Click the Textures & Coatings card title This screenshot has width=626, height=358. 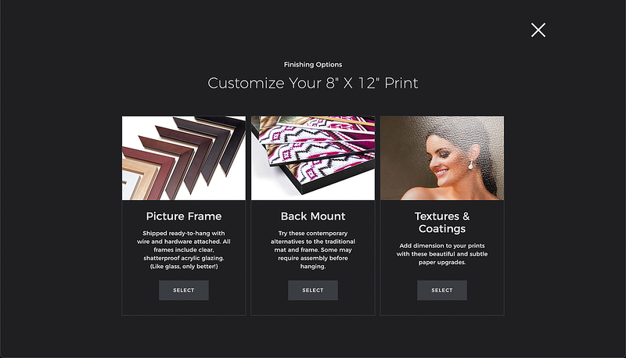[442, 222]
